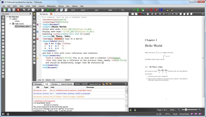Open the View PDF magnifier icon in main toolbar
This screenshot has height=117, width=206.
(61, 10)
